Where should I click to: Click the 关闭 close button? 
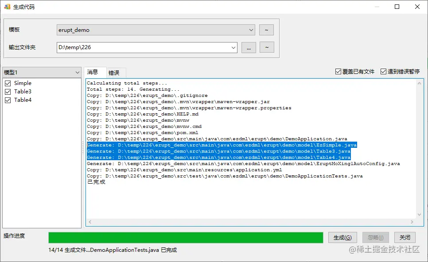405,238
